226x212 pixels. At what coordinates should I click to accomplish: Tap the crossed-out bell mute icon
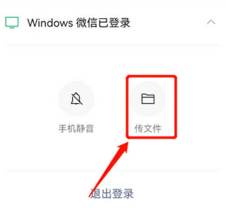(77, 98)
